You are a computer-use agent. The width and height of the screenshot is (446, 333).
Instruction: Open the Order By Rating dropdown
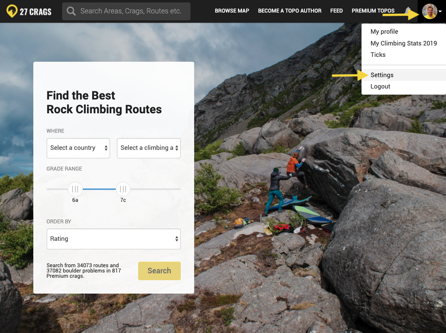[113, 239]
